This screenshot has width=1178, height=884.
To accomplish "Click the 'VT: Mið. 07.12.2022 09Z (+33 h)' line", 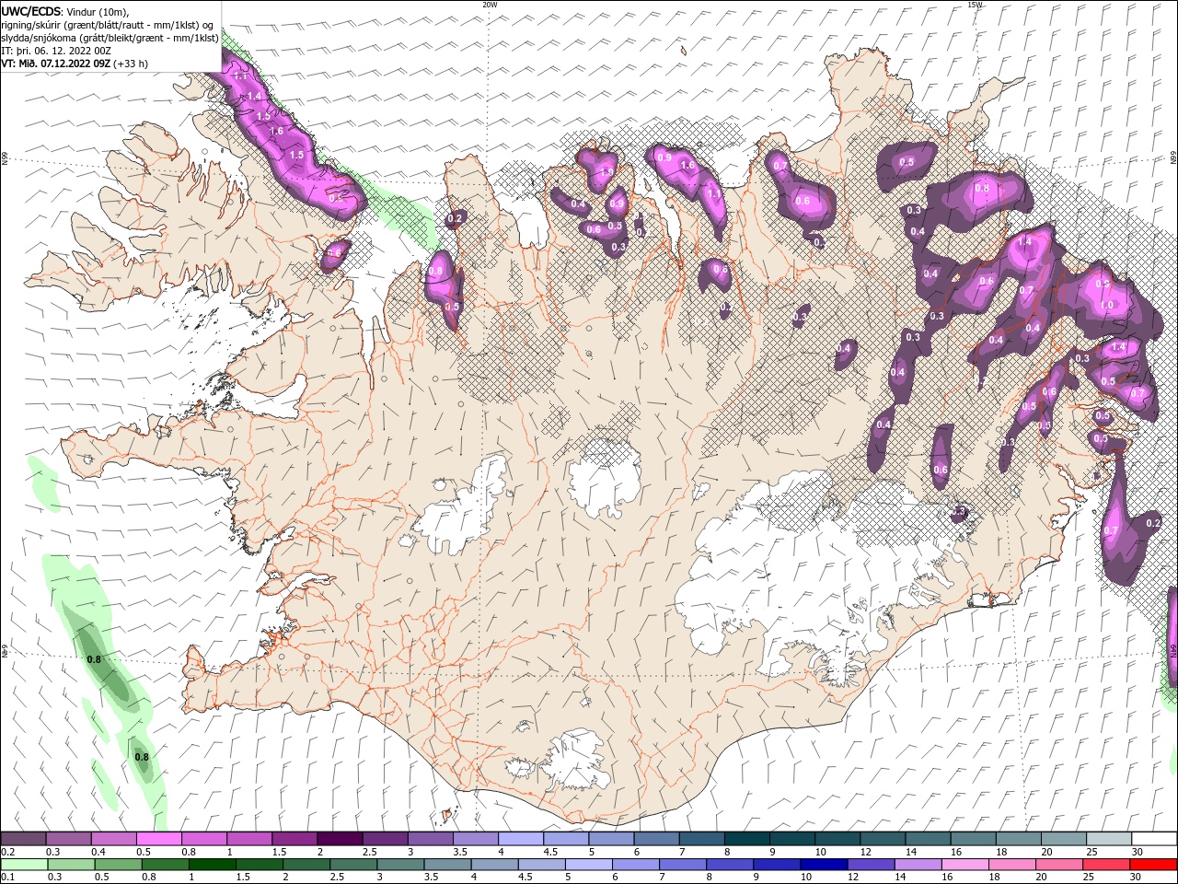I will point(75,64).
